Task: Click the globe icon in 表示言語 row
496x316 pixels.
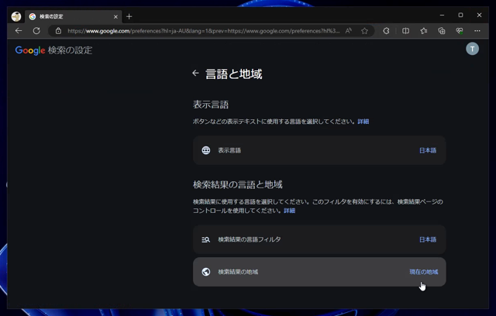Action: (x=206, y=150)
